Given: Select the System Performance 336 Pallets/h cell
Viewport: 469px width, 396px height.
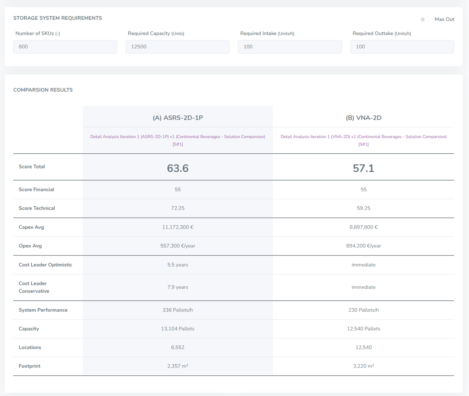Looking at the screenshot, I should pyautogui.click(x=177, y=310).
